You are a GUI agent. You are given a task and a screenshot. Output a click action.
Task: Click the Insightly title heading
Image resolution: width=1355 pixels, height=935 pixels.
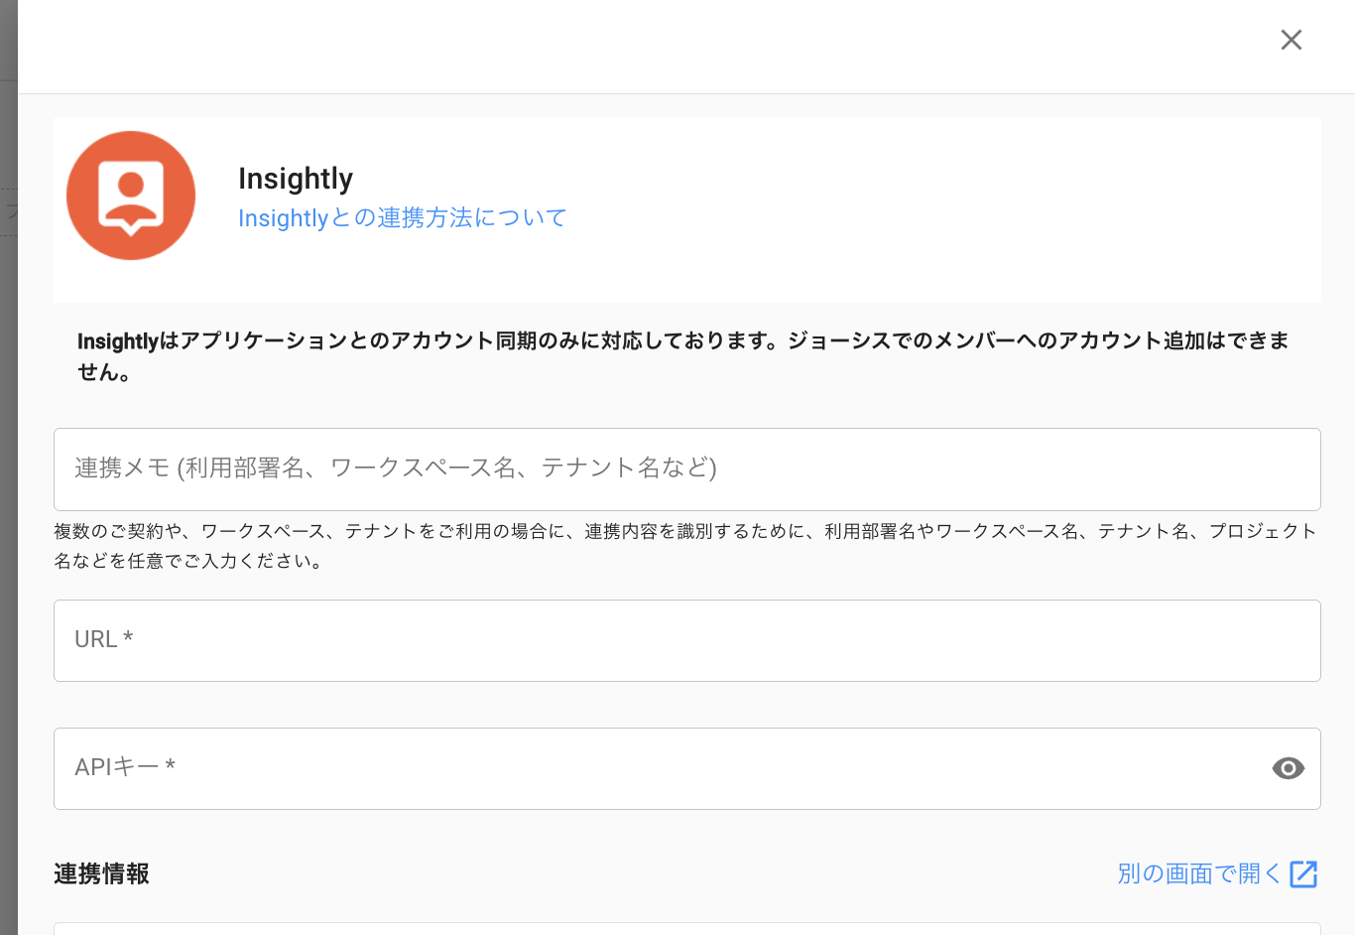tap(296, 179)
